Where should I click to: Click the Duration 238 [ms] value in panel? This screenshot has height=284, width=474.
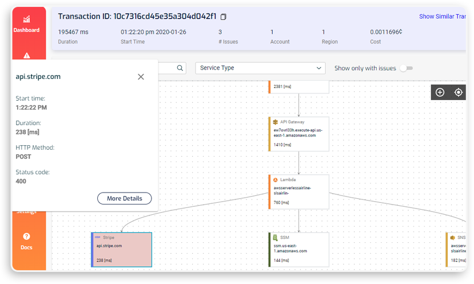point(27,132)
